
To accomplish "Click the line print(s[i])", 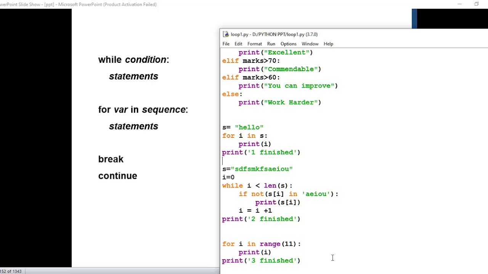I will (x=278, y=202).
